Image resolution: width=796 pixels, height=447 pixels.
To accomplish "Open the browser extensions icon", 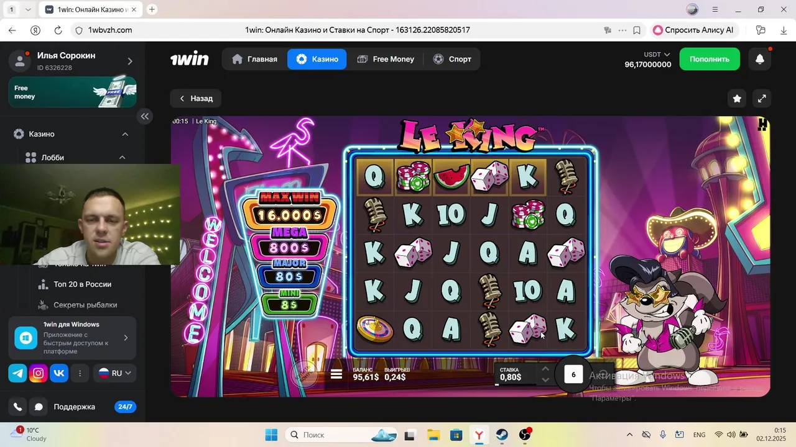I will coord(760,30).
